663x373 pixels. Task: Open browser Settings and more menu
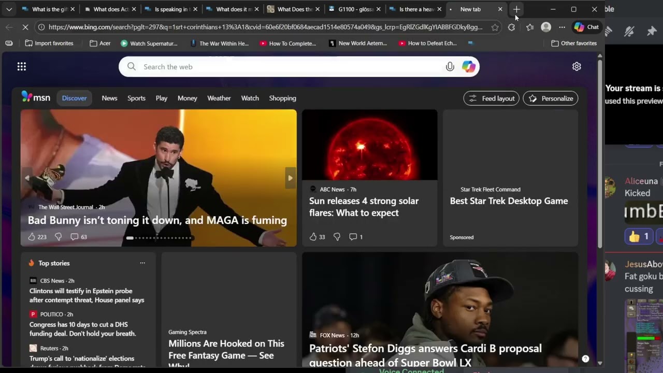[x=562, y=27]
